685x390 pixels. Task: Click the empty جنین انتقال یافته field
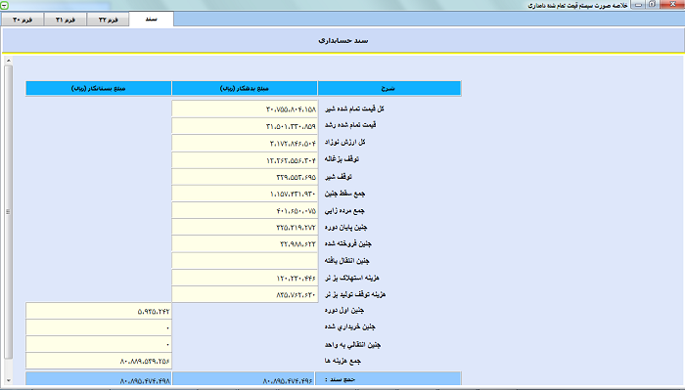245,260
